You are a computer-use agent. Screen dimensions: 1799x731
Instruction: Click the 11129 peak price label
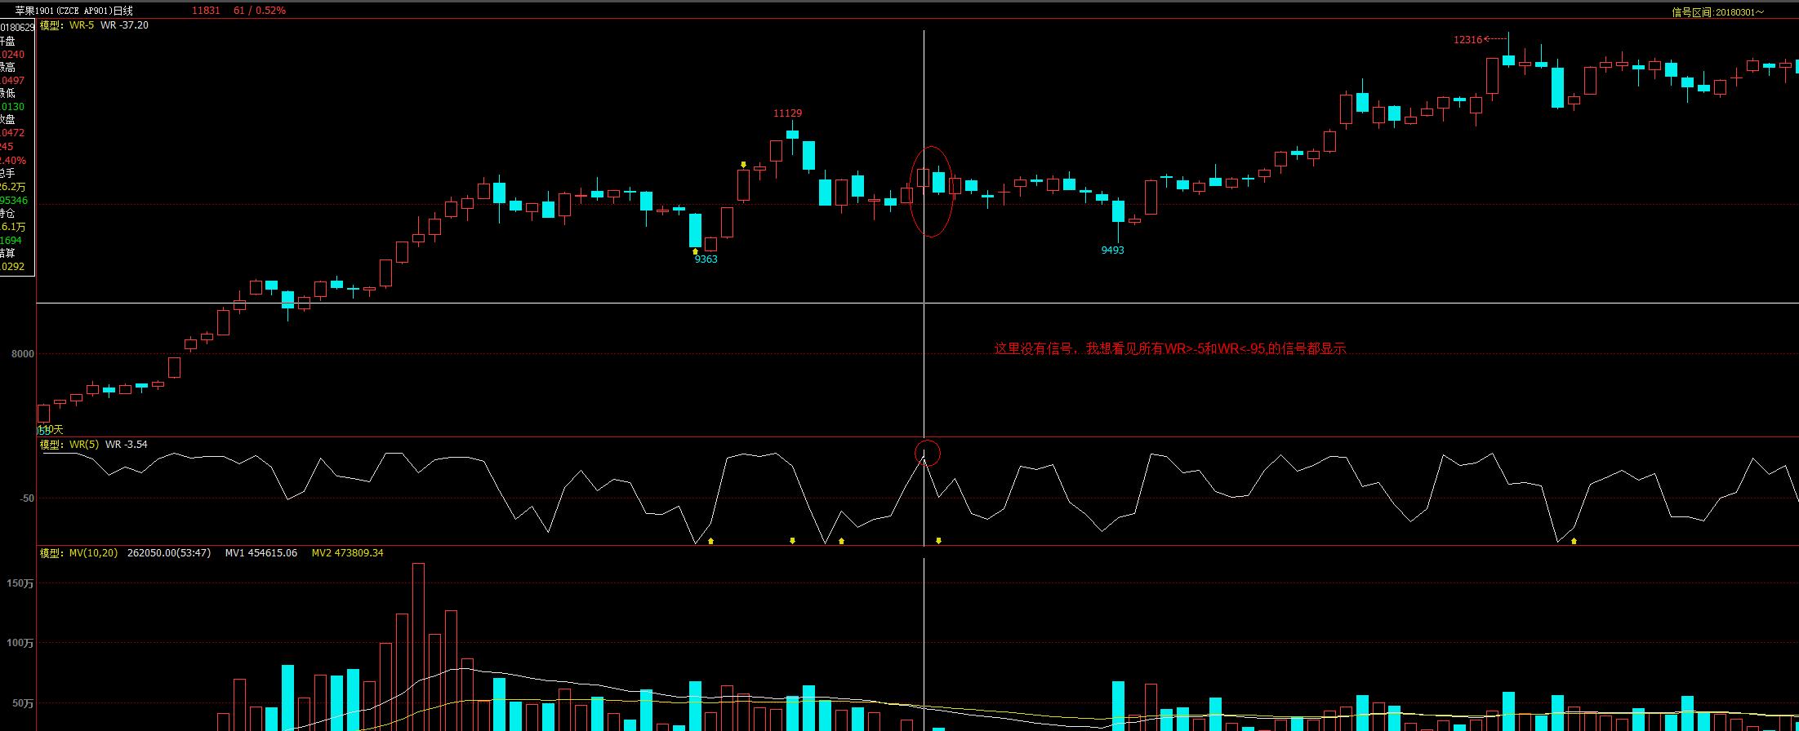pyautogui.click(x=787, y=113)
